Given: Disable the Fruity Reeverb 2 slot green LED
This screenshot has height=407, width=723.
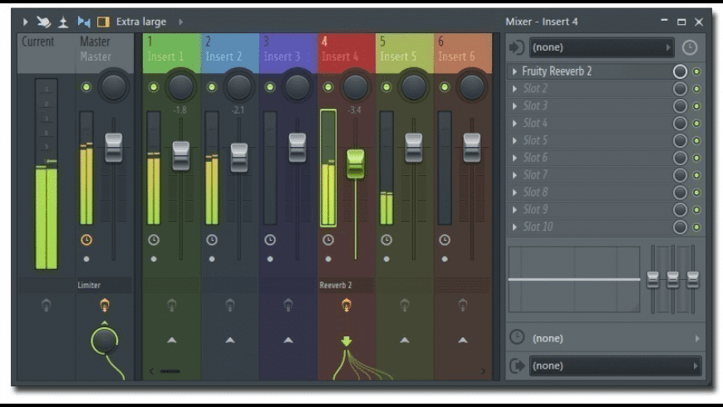Looking at the screenshot, I should pyautogui.click(x=696, y=71).
